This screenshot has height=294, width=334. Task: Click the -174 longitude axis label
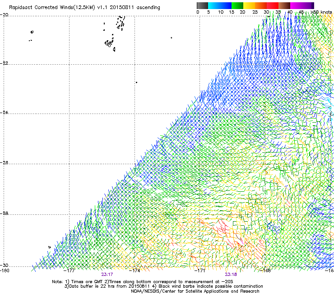point(135,271)
